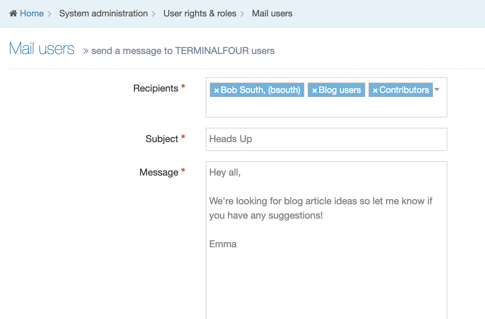Click the chevron after Home breadcrumb
Image resolution: width=485 pixels, height=319 pixels.
tap(50, 14)
